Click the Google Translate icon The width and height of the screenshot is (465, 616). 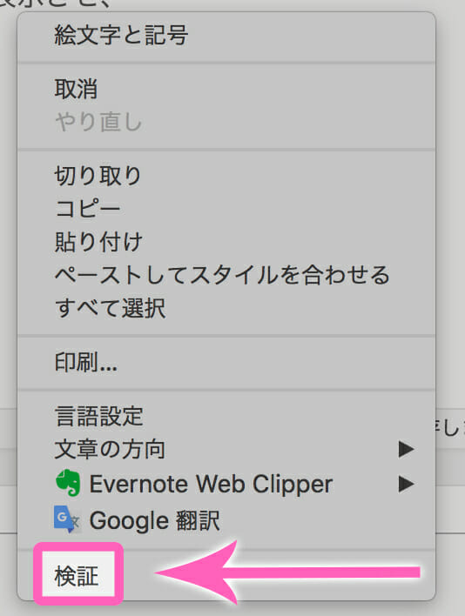tap(68, 519)
